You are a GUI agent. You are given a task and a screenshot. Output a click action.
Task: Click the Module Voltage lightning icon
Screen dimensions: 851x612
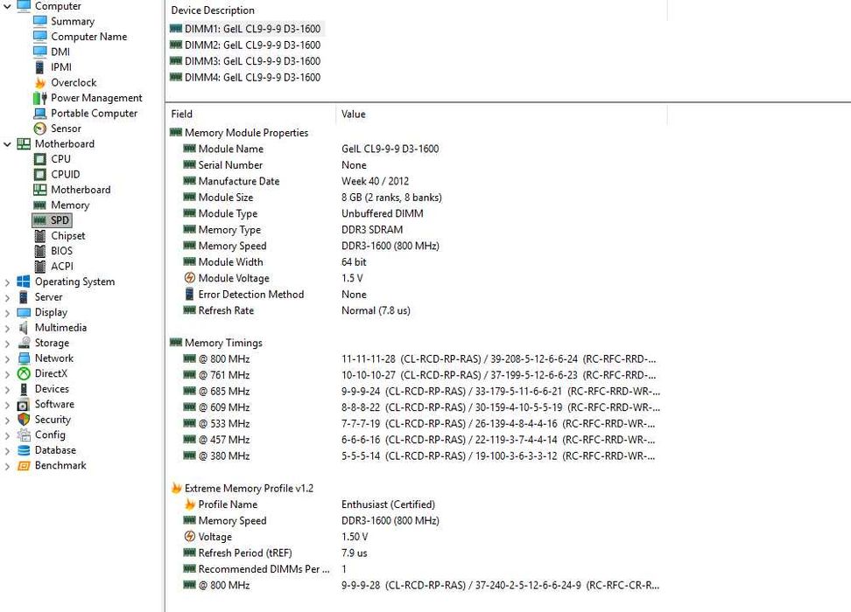click(x=189, y=278)
